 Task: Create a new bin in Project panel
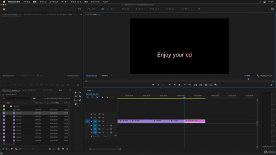(x=59, y=149)
